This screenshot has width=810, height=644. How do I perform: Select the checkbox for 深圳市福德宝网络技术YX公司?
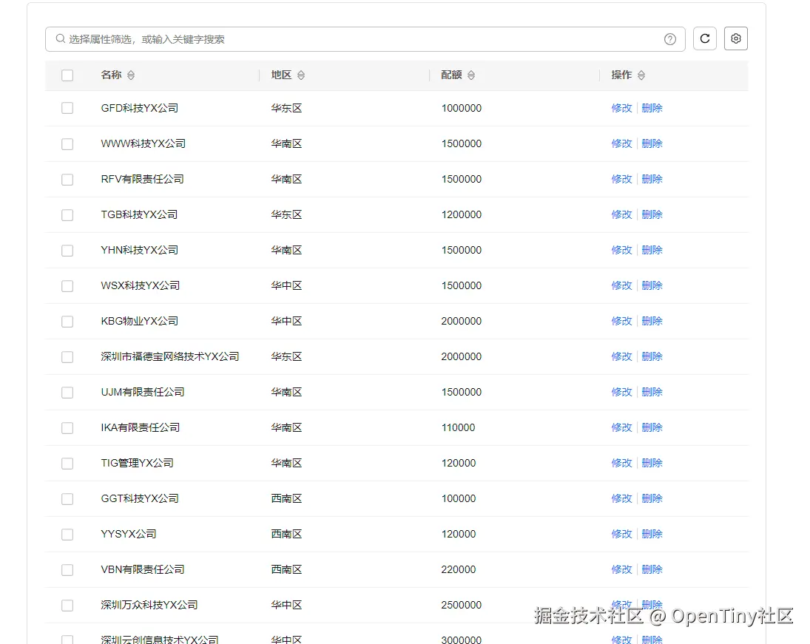click(x=67, y=356)
